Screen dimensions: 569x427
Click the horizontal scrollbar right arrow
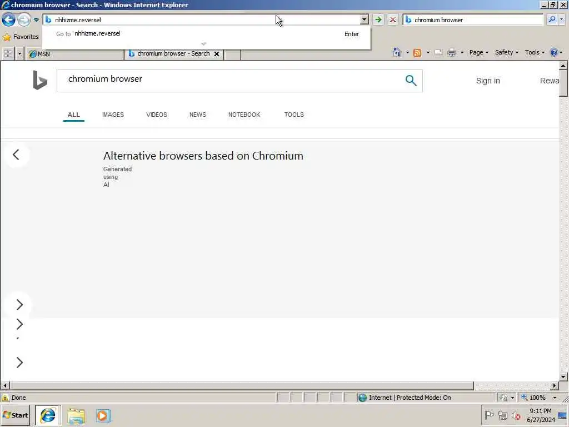point(554,386)
